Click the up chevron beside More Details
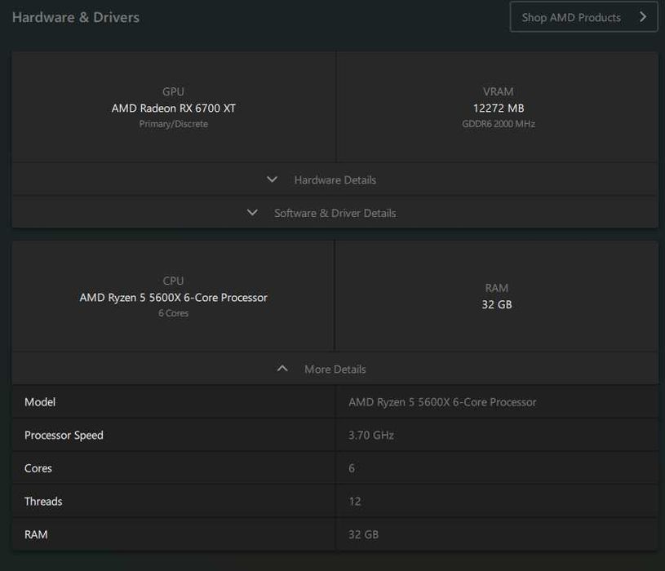The height and width of the screenshot is (571, 665). [x=282, y=369]
